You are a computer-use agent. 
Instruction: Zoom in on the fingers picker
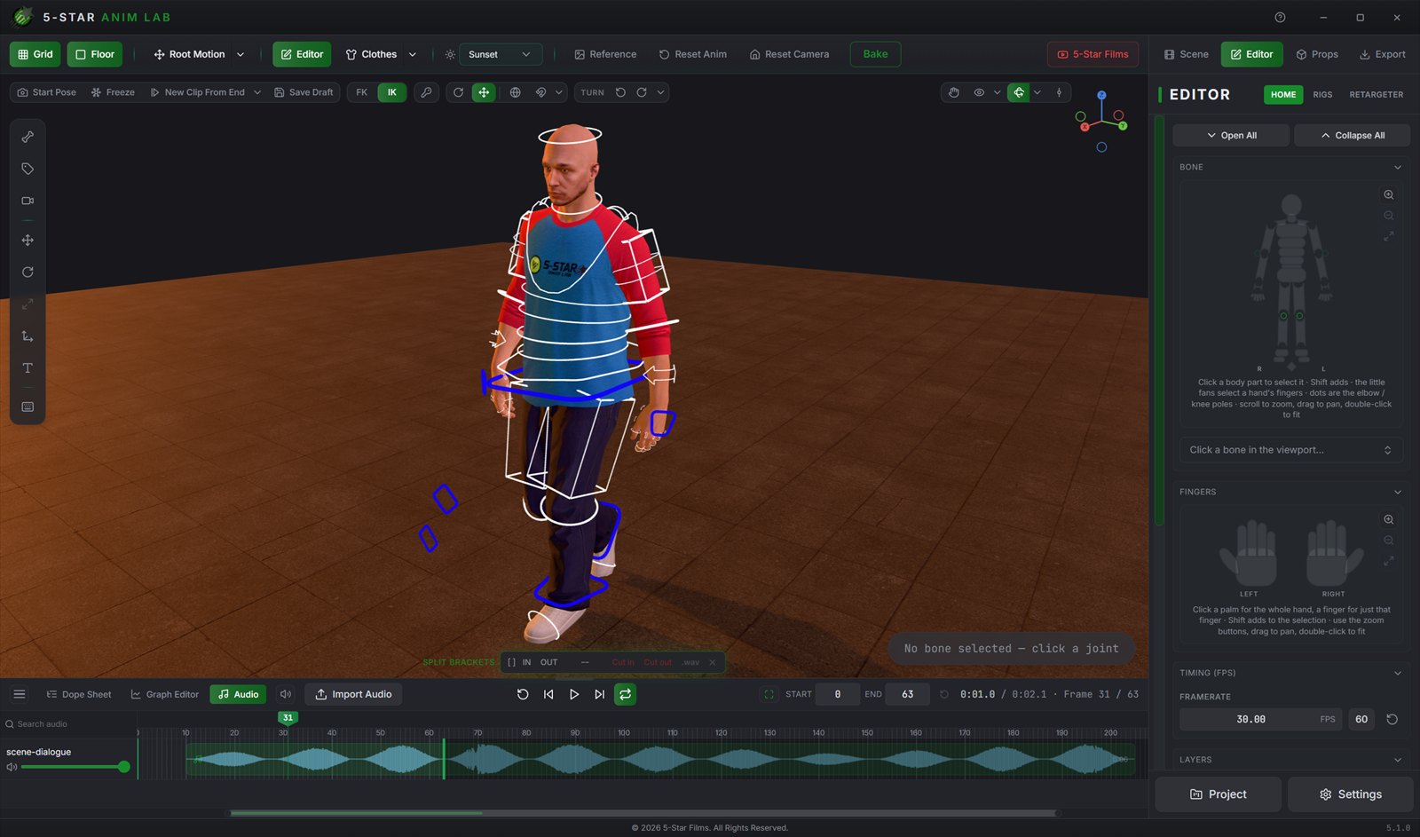tap(1389, 520)
